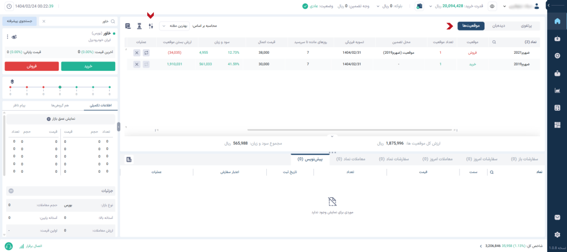567x252 pixels.
Task: Collapse the جزئیات details section
Action: pyautogui.click(x=11, y=191)
